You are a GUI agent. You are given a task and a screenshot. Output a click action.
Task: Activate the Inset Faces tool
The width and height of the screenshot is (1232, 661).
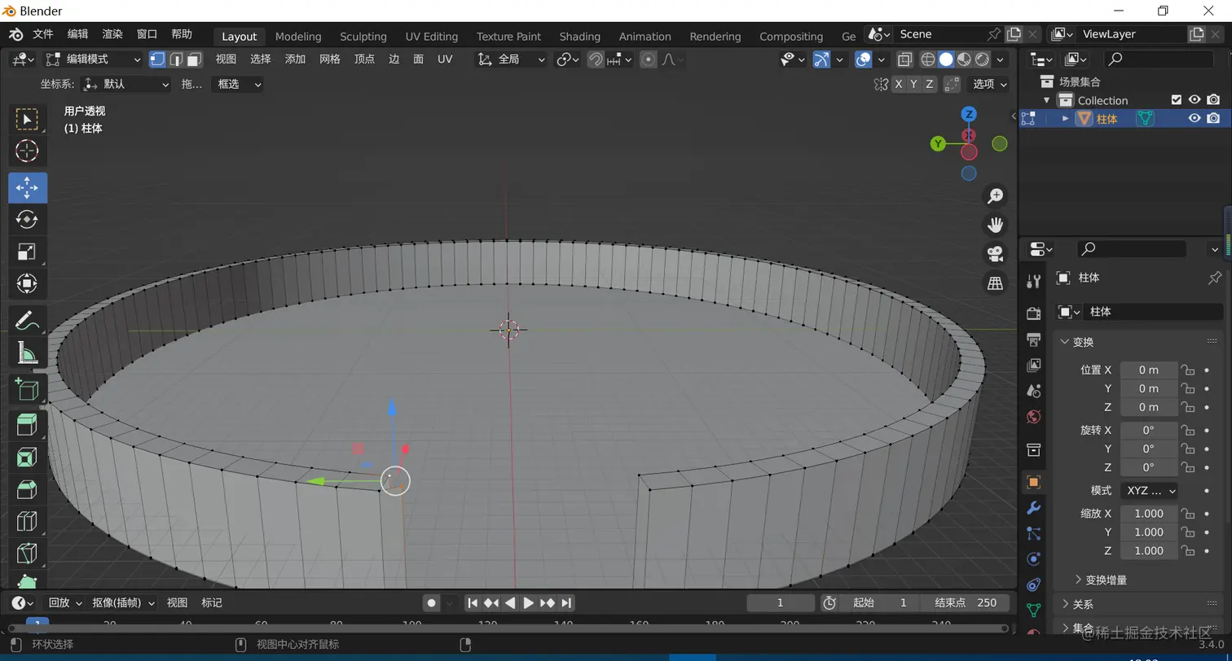(28, 457)
